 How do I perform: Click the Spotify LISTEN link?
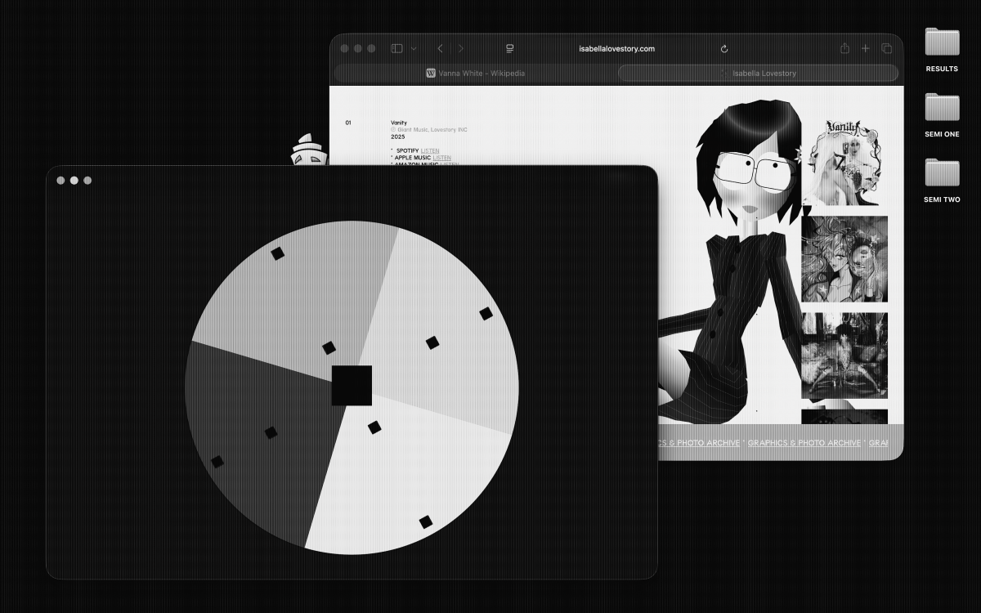[430, 151]
